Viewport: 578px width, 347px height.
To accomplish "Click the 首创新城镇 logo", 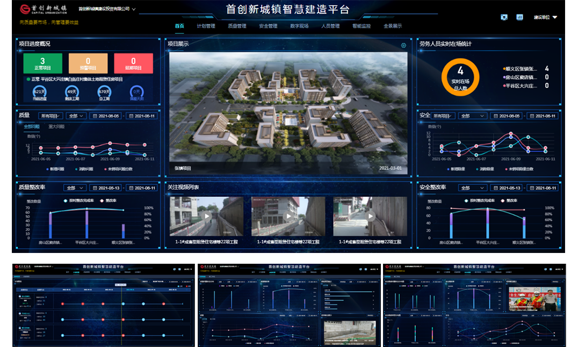I will [44, 10].
